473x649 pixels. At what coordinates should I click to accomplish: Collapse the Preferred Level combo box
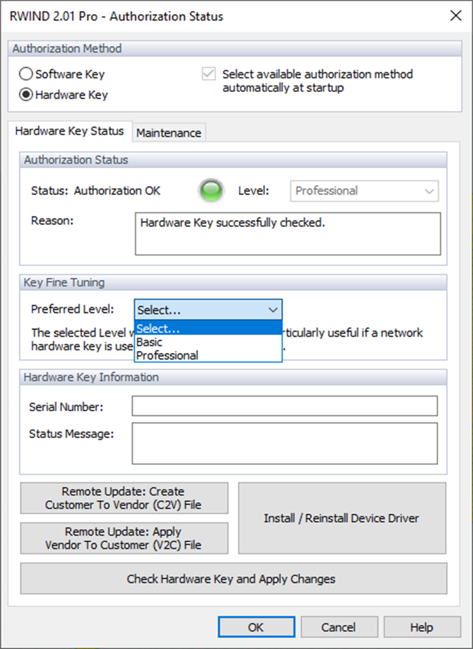(x=273, y=310)
